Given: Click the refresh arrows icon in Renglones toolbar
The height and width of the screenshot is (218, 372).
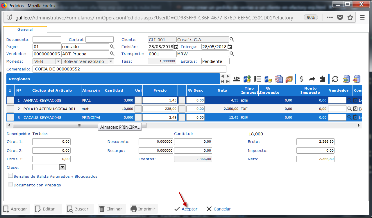Looking at the screenshot, I should coord(335,79).
